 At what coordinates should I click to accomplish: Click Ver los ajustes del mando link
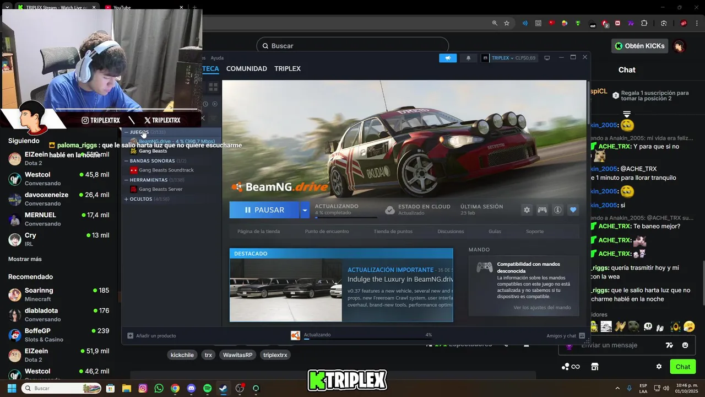pyautogui.click(x=542, y=308)
